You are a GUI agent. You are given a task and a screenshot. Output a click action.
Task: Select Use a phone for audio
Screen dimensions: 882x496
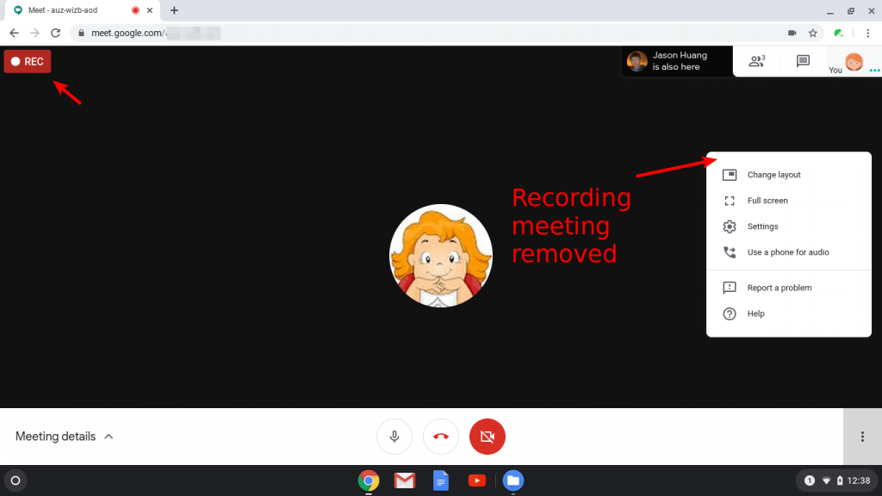[789, 252]
